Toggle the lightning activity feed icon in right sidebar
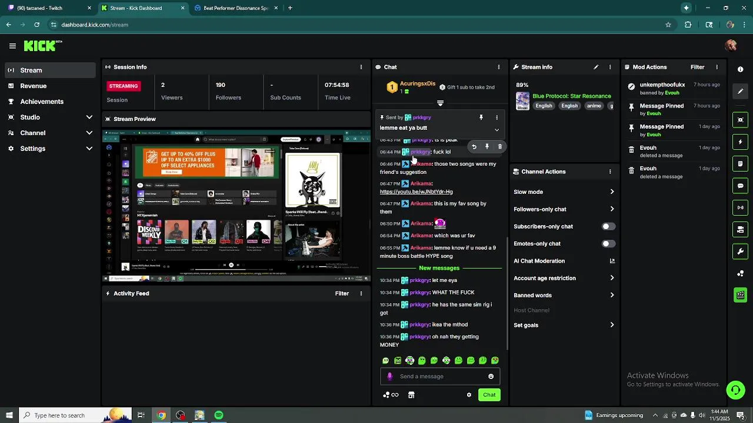This screenshot has width=753, height=423. point(740,142)
